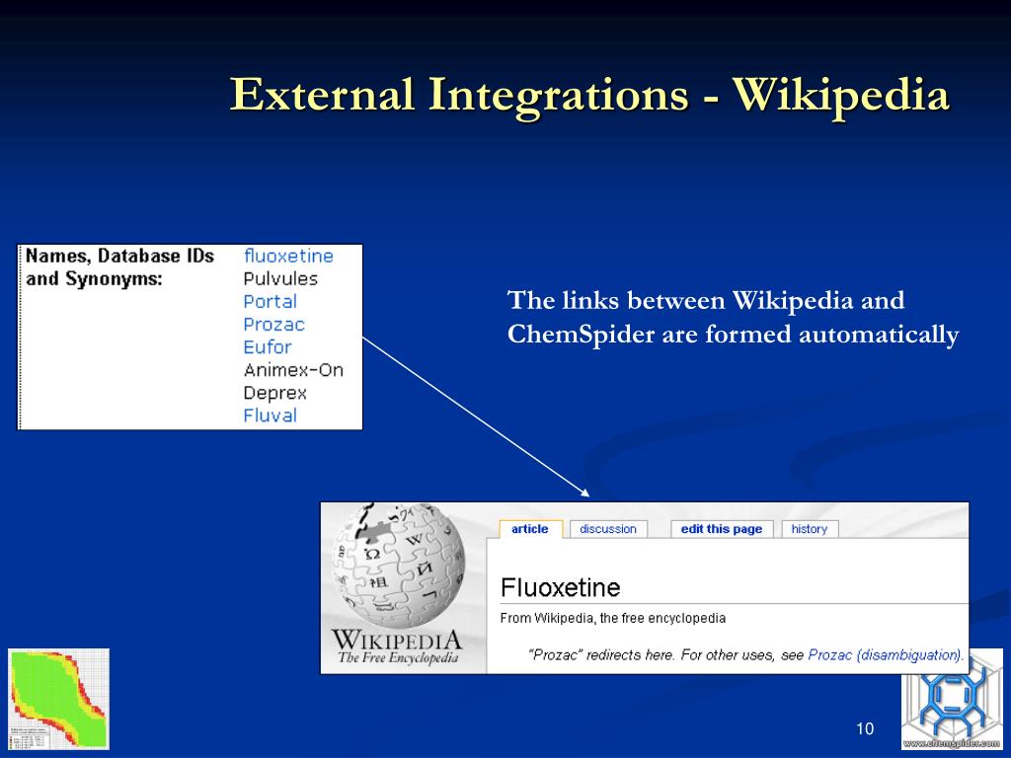
Task: Open the green heatmap thumbnail
Action: click(x=58, y=700)
